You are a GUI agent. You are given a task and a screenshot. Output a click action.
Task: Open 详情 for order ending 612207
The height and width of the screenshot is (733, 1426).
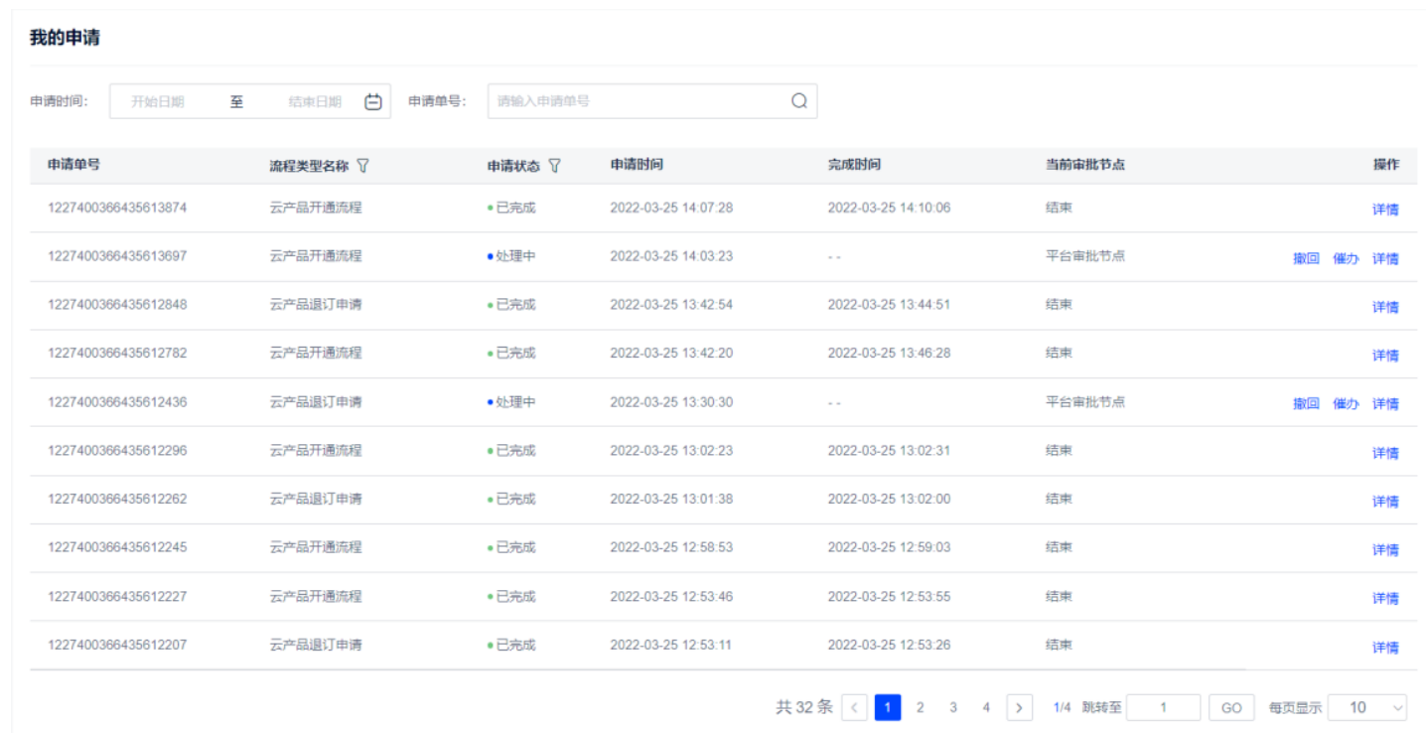pyautogui.click(x=1385, y=648)
